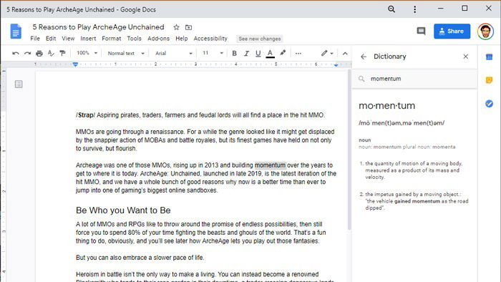Open the text color picker
Viewport: 501px width, 282px height.
coord(270,54)
